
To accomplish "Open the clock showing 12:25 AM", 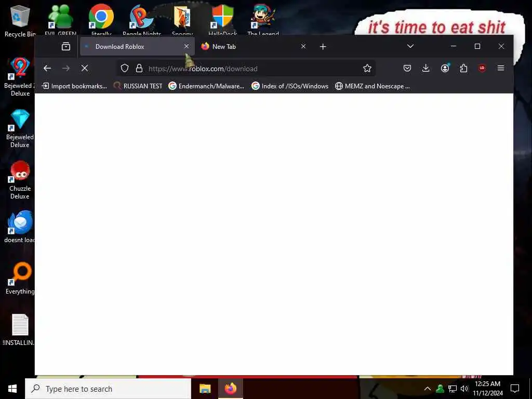I will click(487, 389).
